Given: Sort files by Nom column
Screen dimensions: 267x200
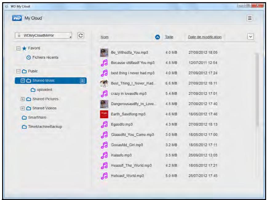Looking at the screenshot, I should point(104,37).
